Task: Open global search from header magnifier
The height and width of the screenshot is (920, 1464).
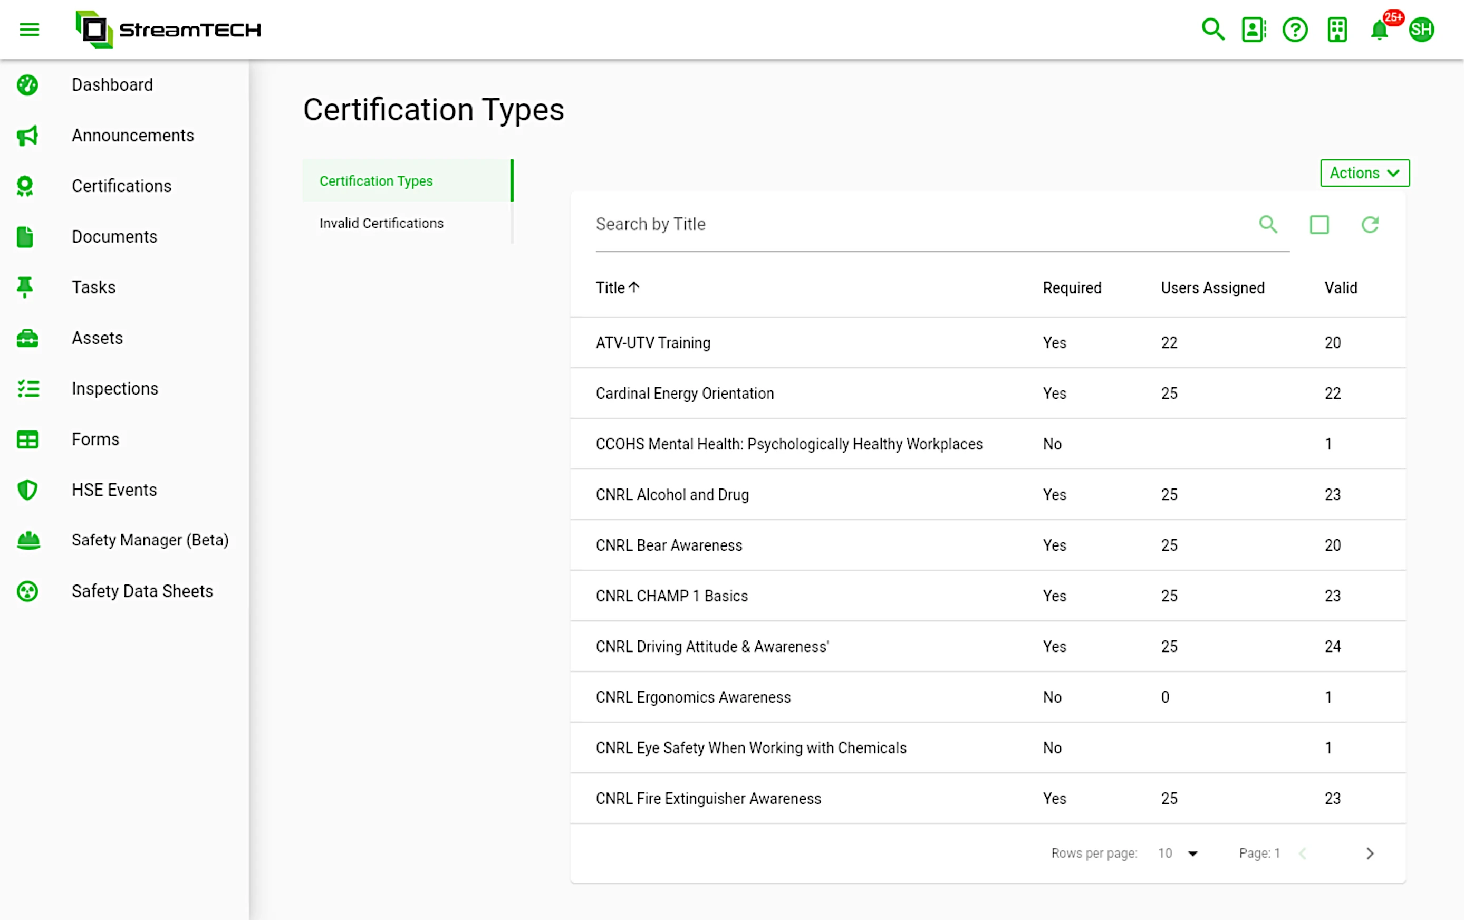Action: click(1213, 29)
